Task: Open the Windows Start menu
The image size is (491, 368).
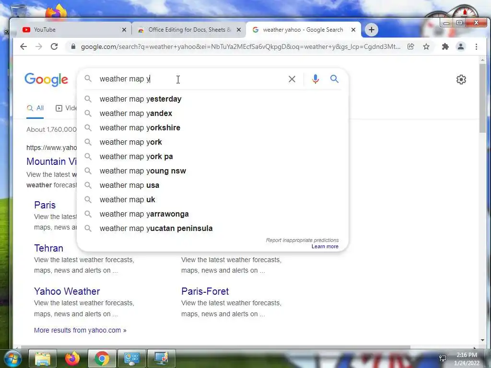Action: coord(12,358)
